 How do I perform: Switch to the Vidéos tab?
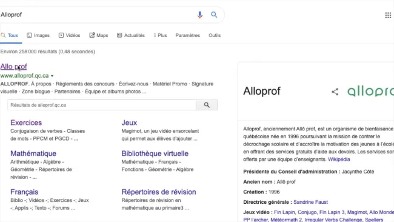[x=69, y=35]
